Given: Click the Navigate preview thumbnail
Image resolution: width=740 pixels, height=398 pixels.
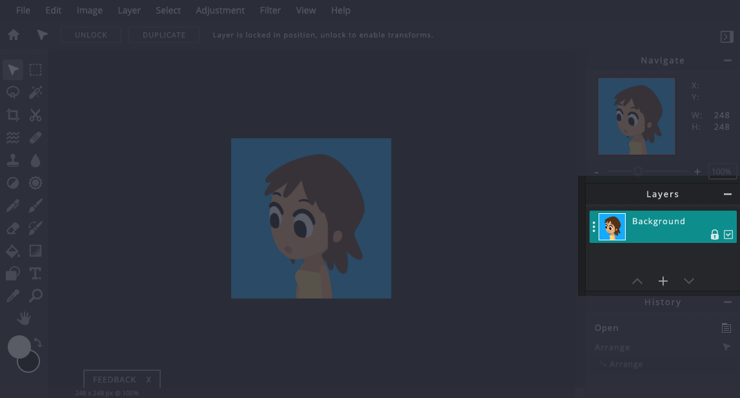Looking at the screenshot, I should [637, 116].
